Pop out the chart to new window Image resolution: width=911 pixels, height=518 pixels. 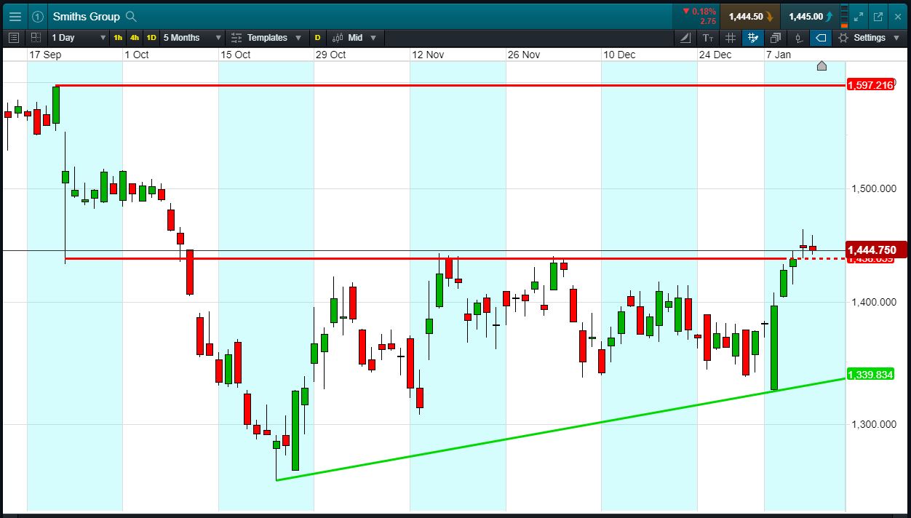tap(878, 16)
